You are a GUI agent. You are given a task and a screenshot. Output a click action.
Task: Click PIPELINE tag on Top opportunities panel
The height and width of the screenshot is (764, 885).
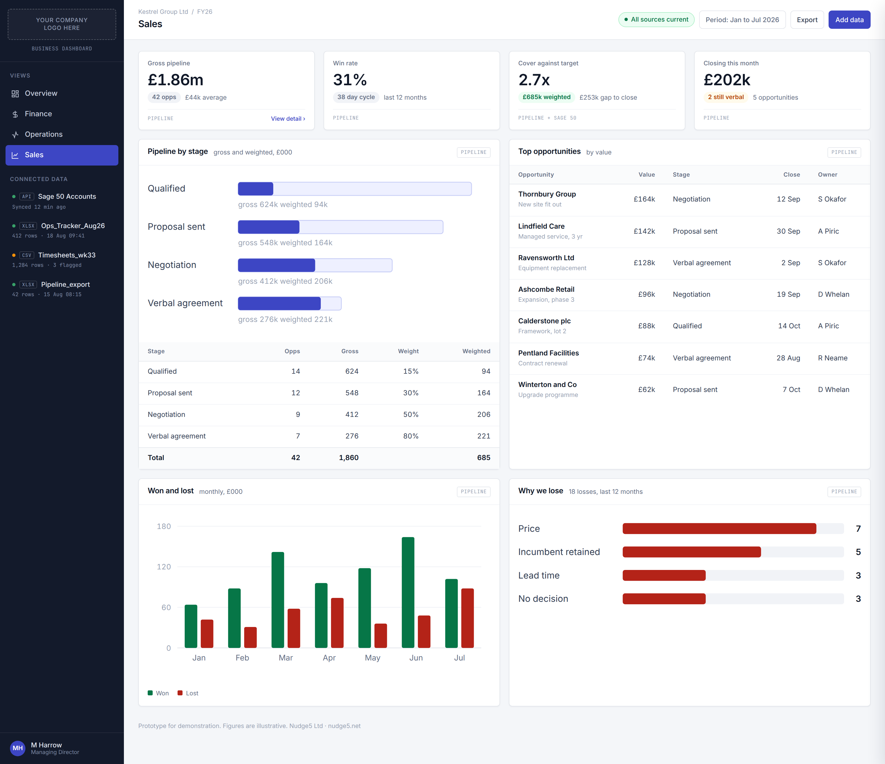(x=844, y=153)
